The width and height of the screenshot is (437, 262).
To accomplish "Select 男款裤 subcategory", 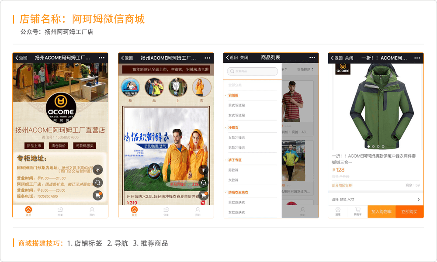I will pos(233,170).
